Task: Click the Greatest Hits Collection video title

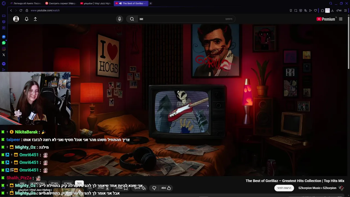Action: (x=295, y=181)
